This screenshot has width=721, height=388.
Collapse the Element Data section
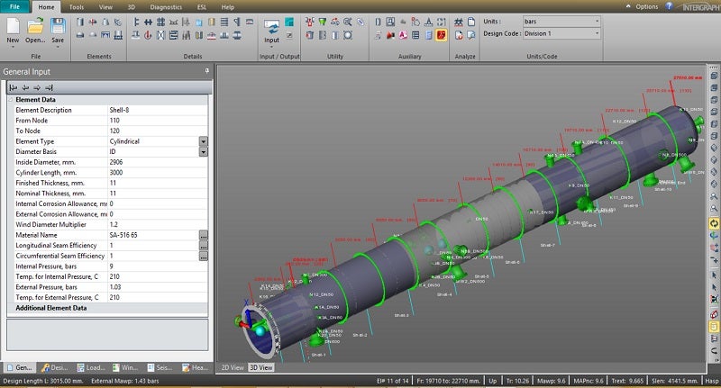pos(10,99)
